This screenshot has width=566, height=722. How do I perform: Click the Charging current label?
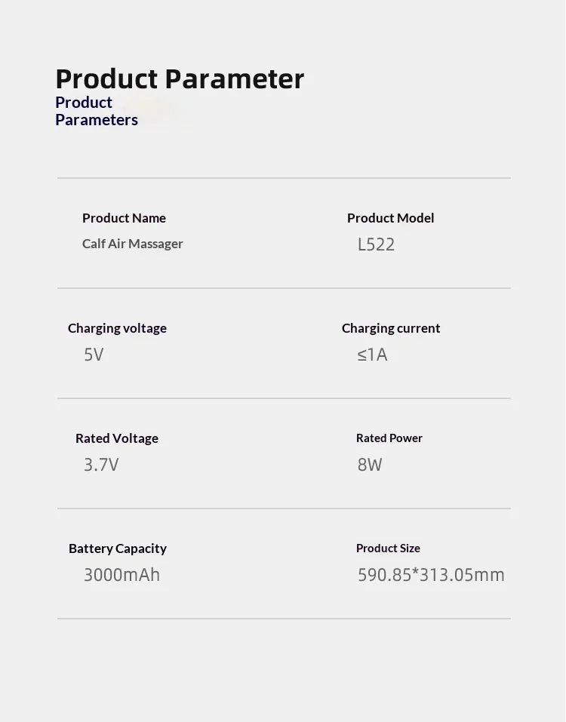coord(390,328)
